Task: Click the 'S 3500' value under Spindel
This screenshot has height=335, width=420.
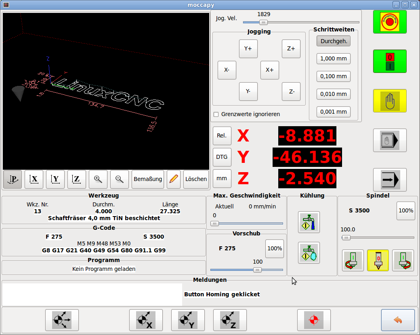Action: point(359,211)
